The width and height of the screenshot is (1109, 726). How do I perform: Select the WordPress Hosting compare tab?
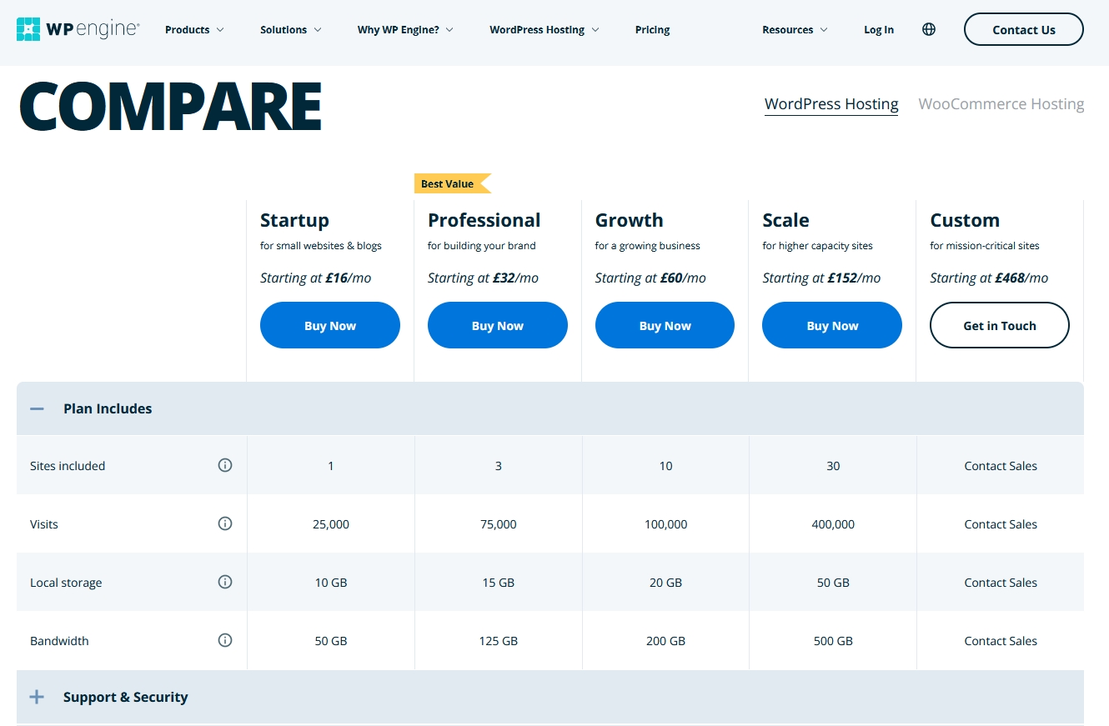tap(831, 104)
